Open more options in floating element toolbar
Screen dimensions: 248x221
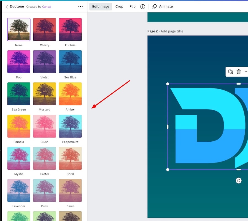246,72
